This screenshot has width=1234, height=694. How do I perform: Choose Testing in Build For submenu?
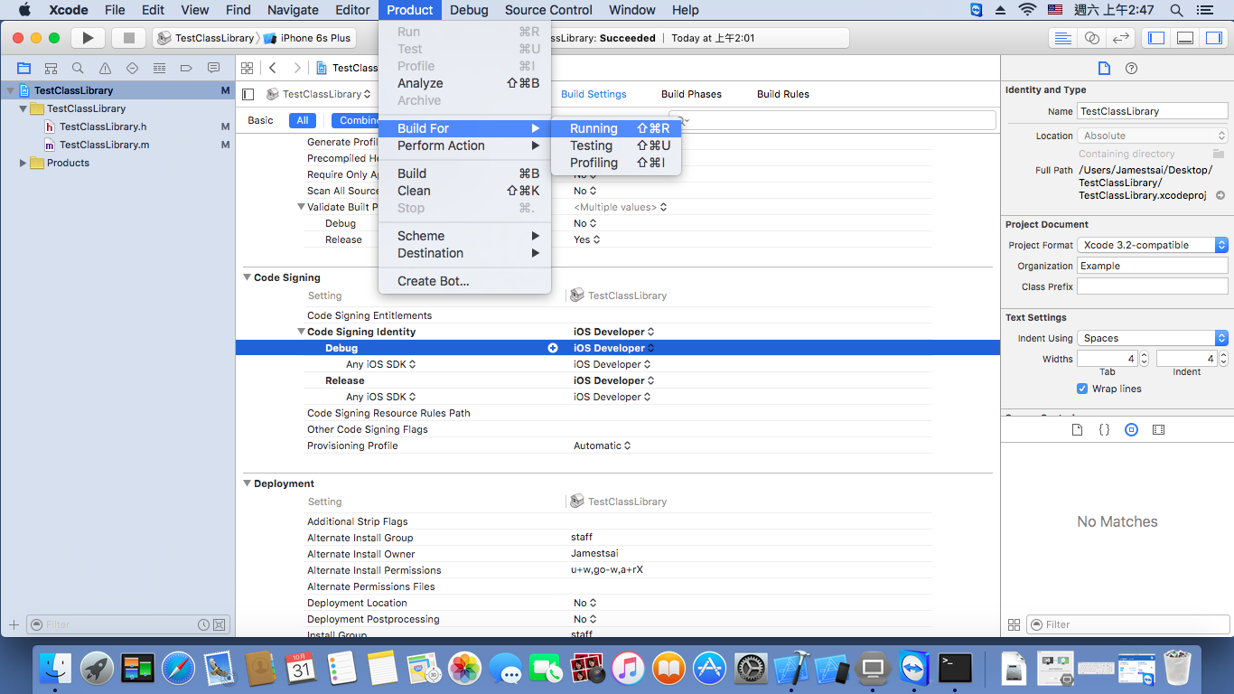615,145
